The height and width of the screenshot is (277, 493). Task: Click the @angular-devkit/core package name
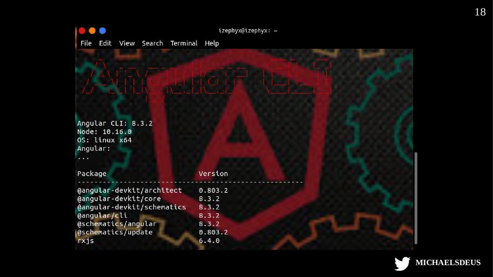pos(119,199)
